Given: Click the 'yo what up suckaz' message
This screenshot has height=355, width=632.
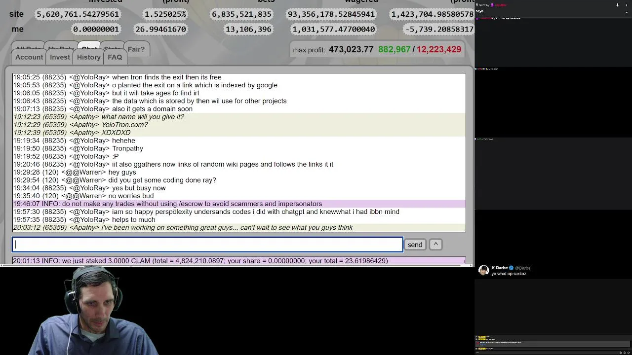Looking at the screenshot, I should point(509,274).
